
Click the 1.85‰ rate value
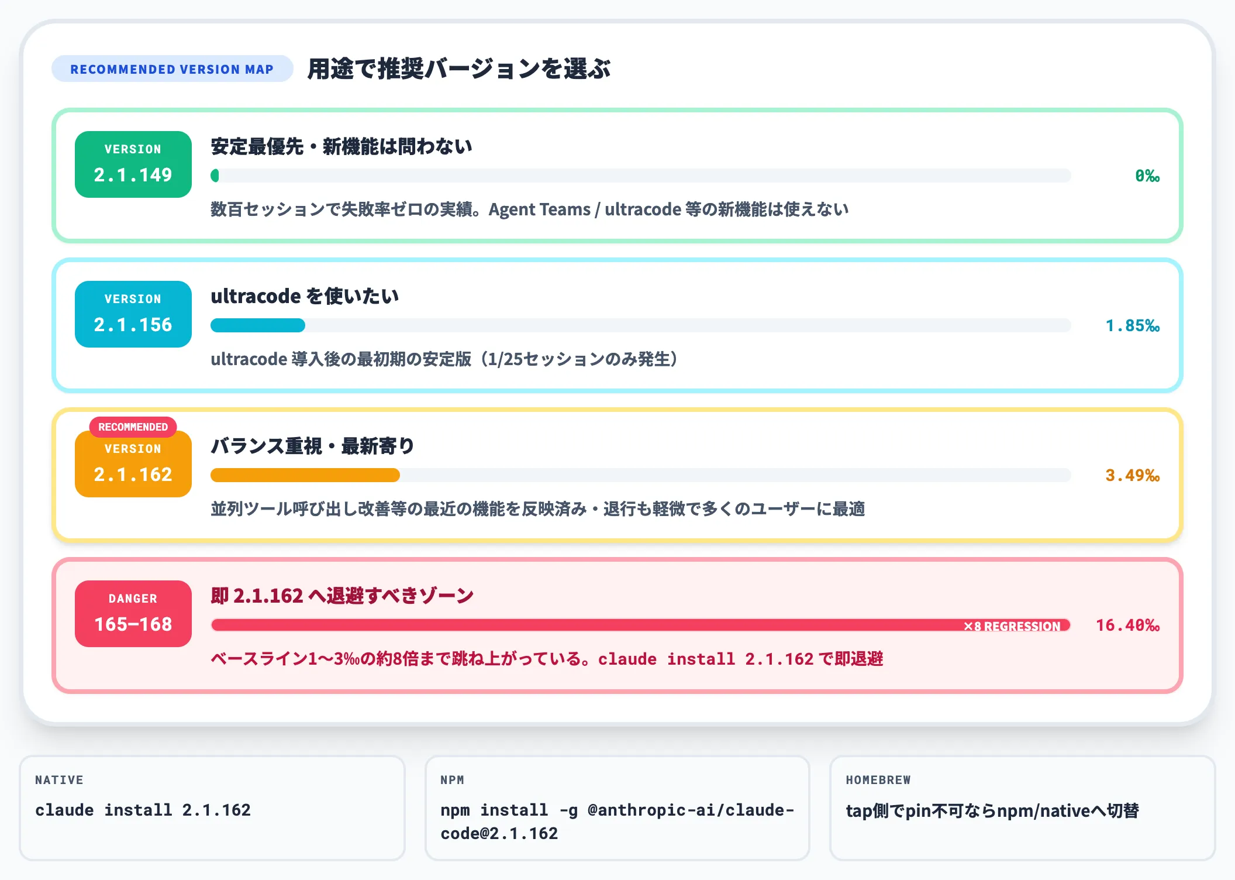point(1133,326)
